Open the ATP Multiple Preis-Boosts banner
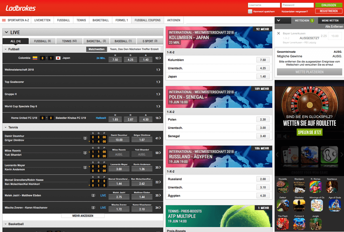The height and width of the screenshot is (232, 344). (219, 216)
